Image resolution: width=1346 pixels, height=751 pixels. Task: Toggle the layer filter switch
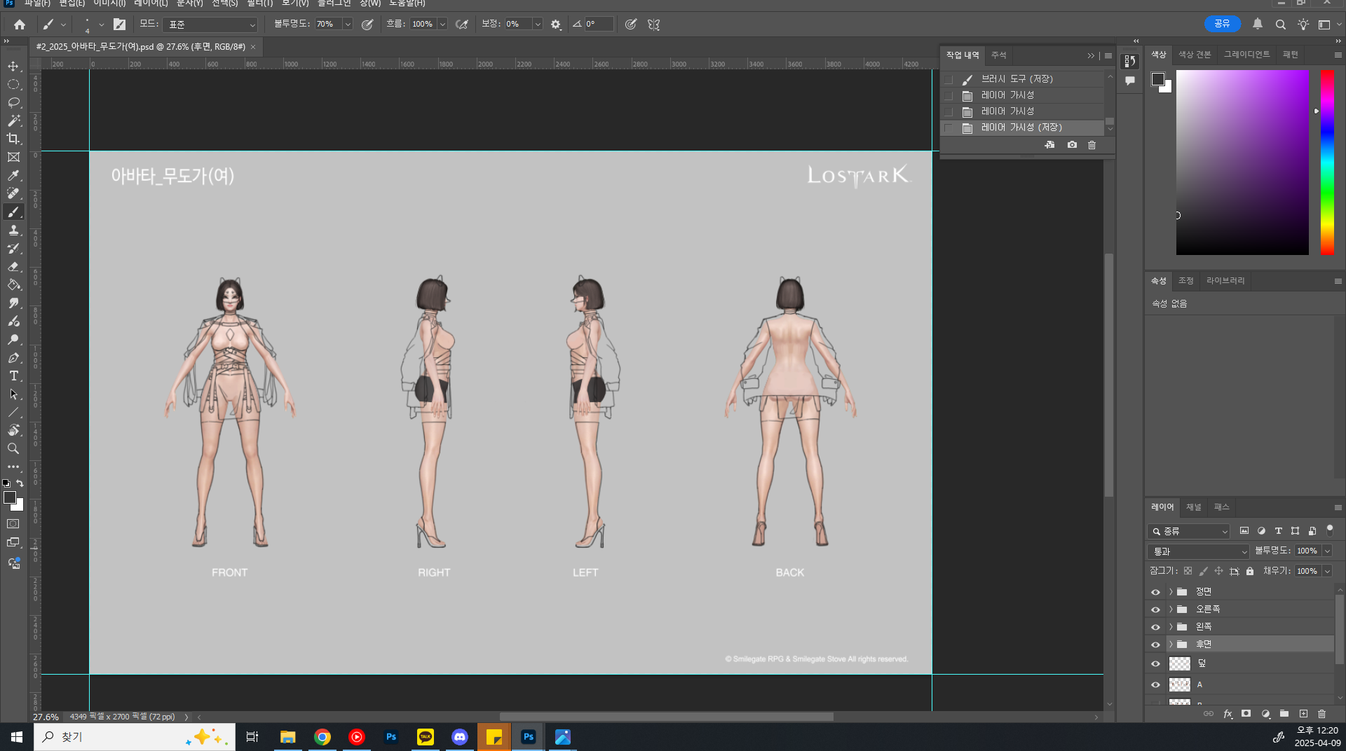click(1330, 530)
